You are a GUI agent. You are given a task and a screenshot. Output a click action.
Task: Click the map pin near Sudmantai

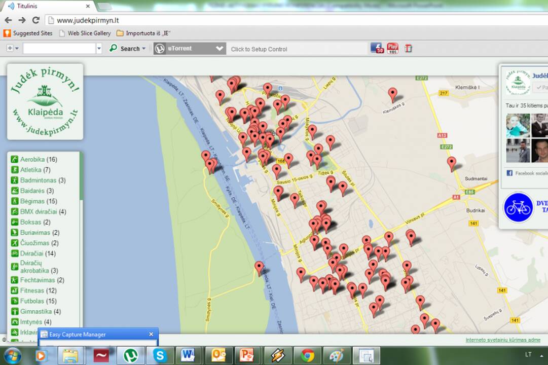tap(452, 164)
